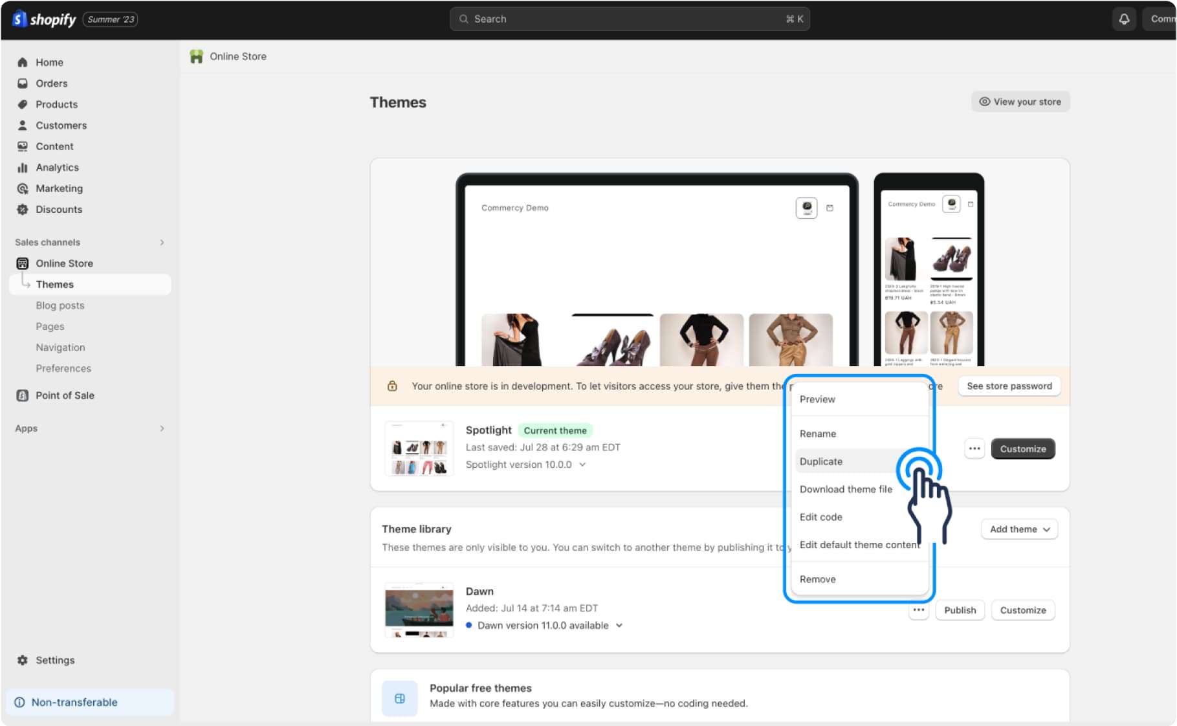Click the Discounts badge icon
Screen dimensions: 1177x726
click(x=23, y=210)
